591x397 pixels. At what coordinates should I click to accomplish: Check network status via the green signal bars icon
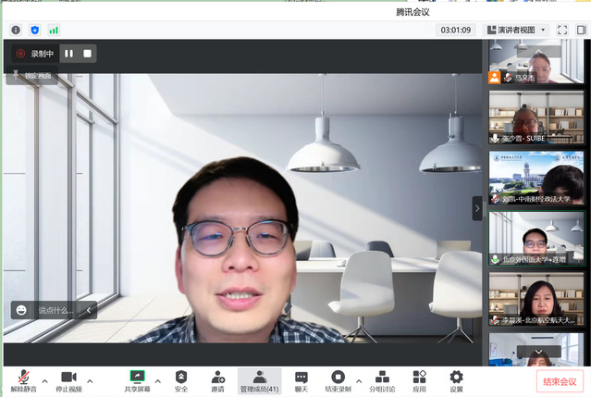tap(54, 30)
